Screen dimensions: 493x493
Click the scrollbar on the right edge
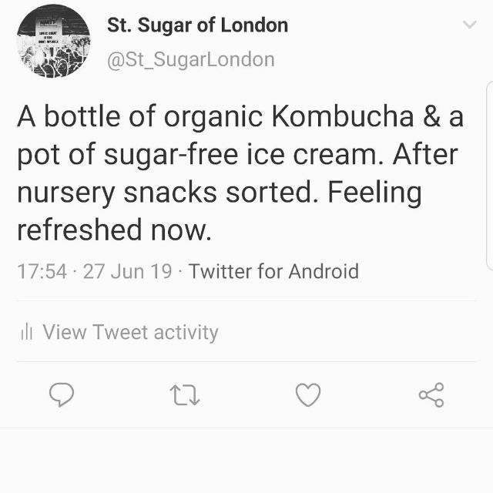point(490,177)
